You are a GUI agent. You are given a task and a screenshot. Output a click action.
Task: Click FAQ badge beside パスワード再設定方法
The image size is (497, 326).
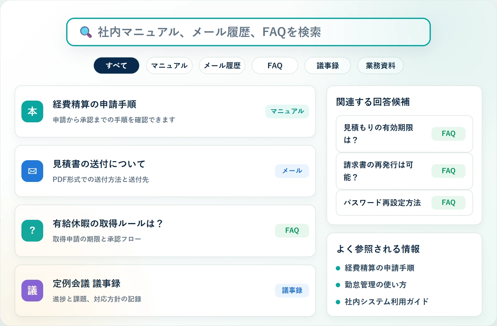pos(449,202)
